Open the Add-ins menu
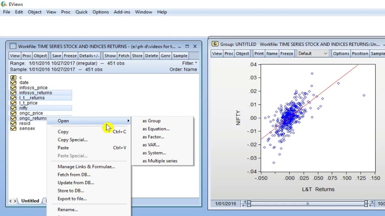The width and height of the screenshot is (385, 216). pos(122,12)
